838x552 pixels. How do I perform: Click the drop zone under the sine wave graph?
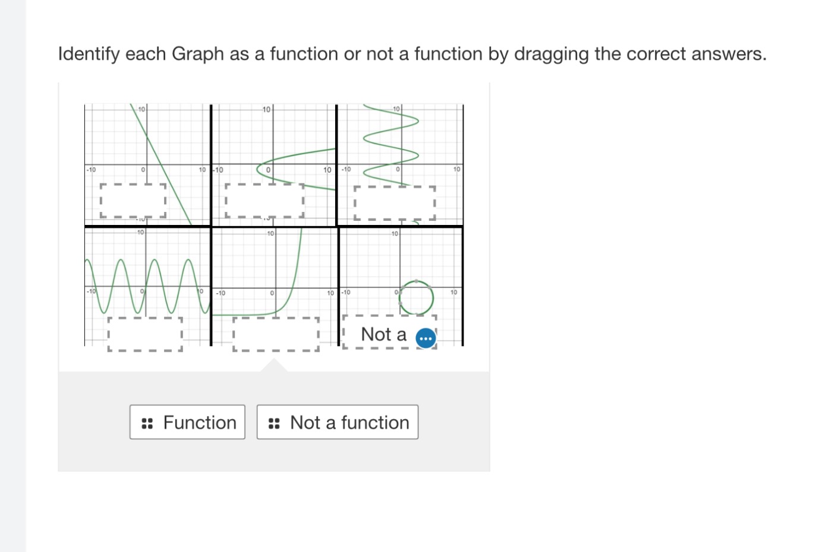145,334
